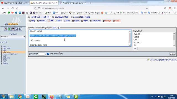The height and width of the screenshot is (99, 177).
Task: Click the << insert field button
Action: 135,49
